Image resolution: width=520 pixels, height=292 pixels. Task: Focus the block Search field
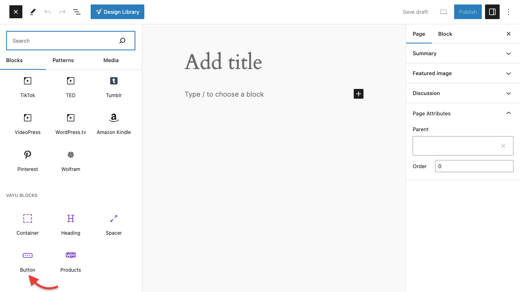coord(63,41)
